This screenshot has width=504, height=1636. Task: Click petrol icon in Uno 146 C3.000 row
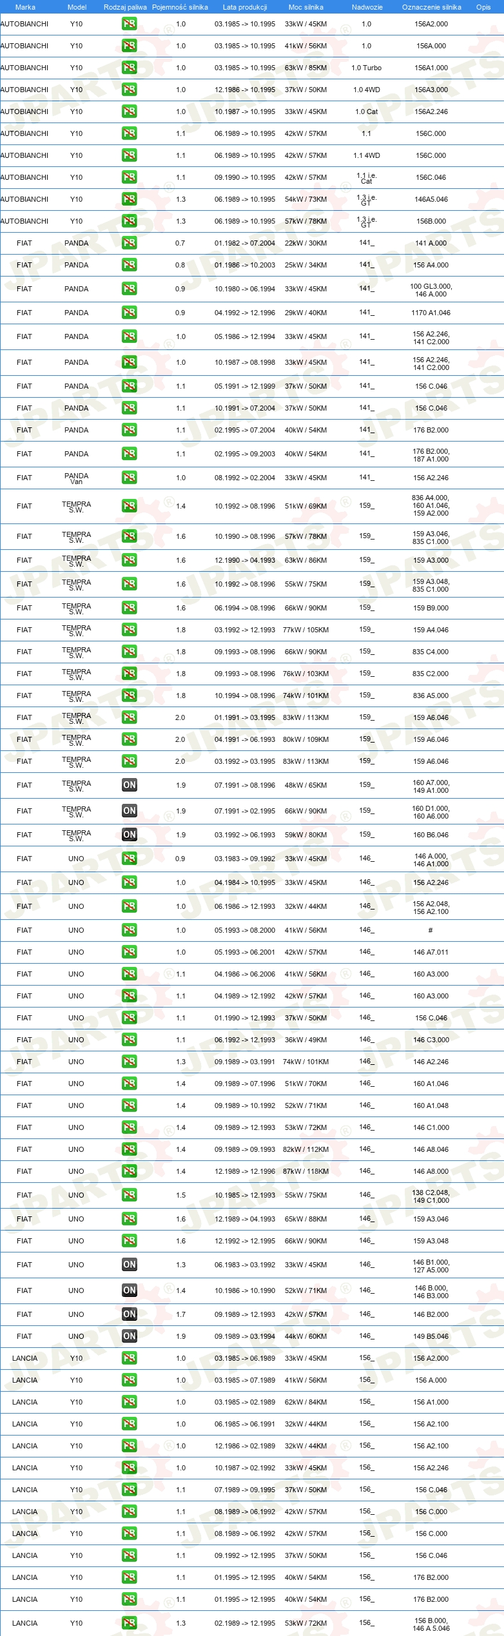click(129, 1040)
